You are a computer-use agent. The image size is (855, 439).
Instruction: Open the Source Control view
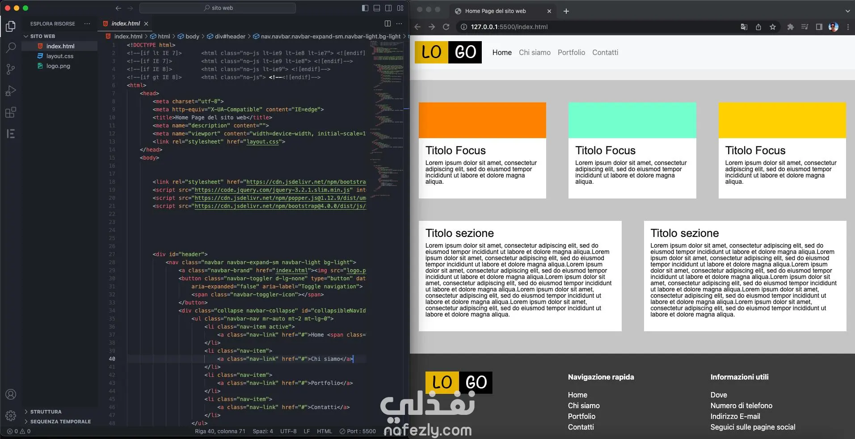tap(11, 69)
